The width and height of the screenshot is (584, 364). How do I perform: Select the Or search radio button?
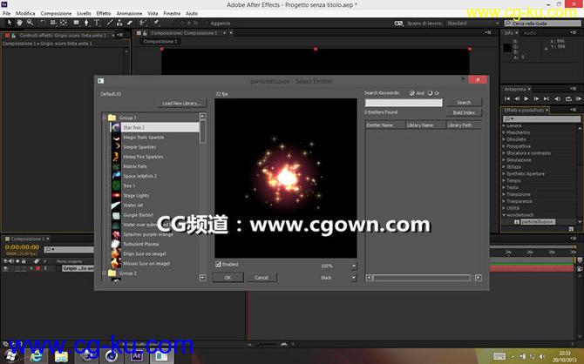pyautogui.click(x=431, y=93)
